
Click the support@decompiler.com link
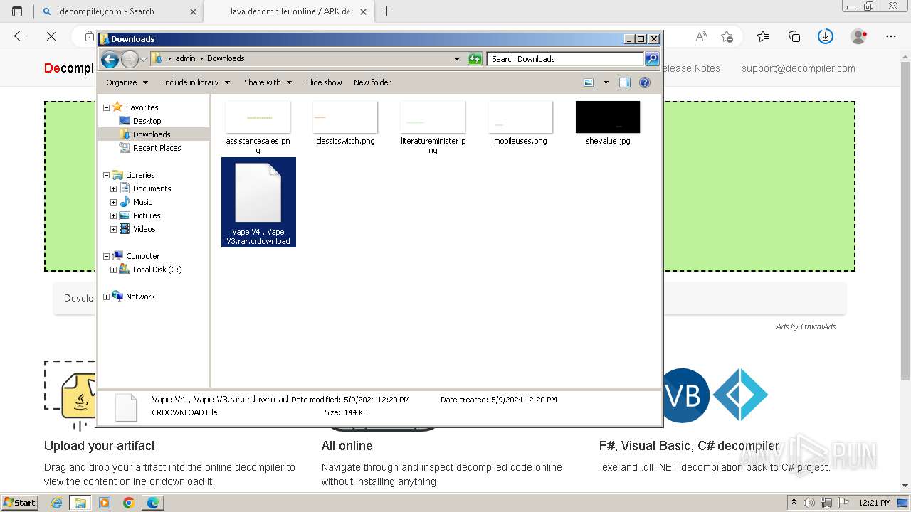[x=799, y=68]
